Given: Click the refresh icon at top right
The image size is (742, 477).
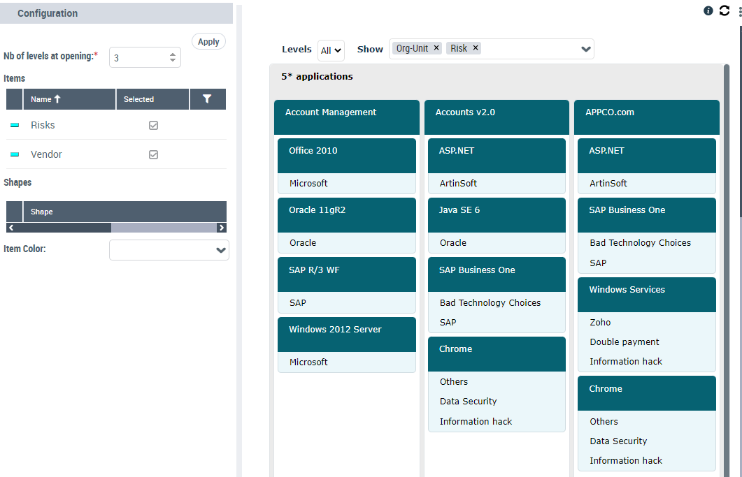Looking at the screenshot, I should [x=724, y=10].
